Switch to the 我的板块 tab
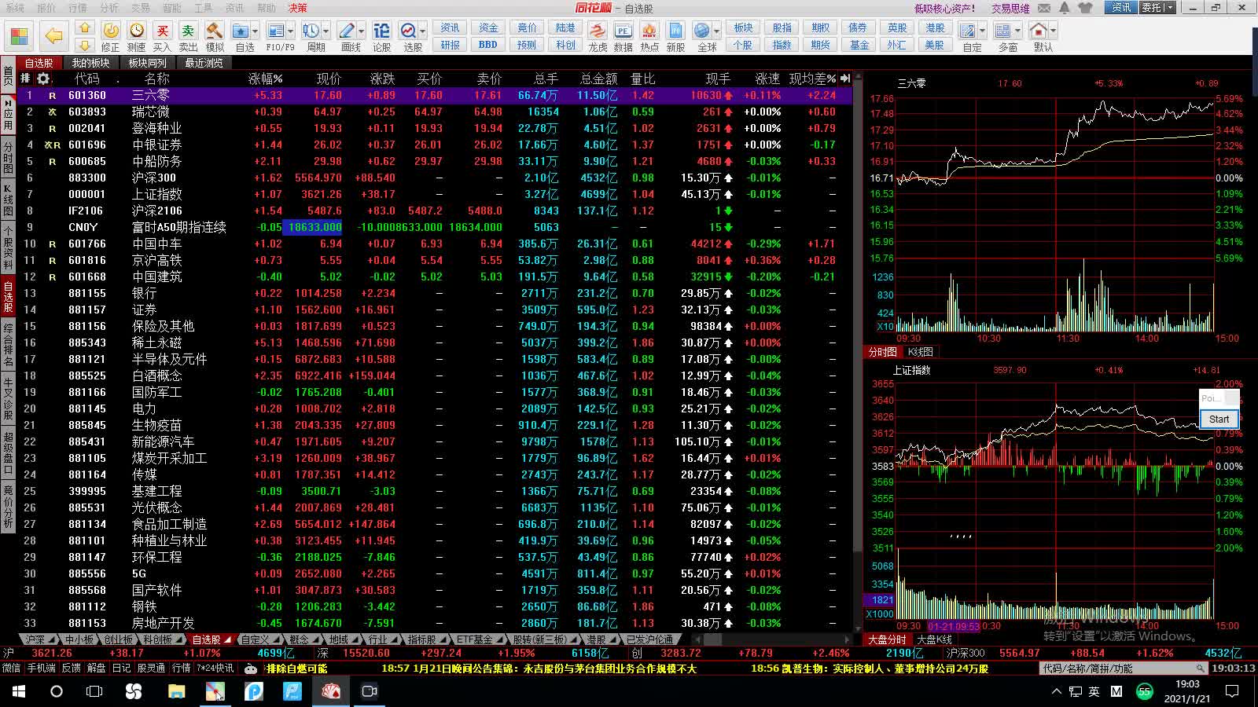Image resolution: width=1258 pixels, height=707 pixels. coord(90,63)
